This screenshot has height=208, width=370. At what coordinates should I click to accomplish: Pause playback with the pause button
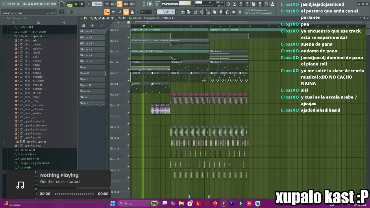(76, 4)
